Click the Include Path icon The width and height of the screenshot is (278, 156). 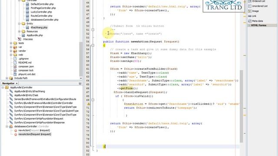(11, 78)
